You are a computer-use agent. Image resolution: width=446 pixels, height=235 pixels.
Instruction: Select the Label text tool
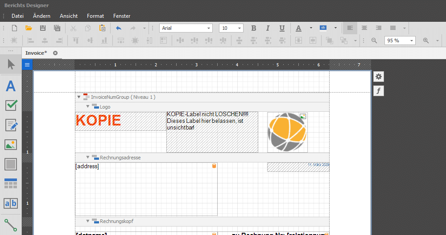coord(11,85)
